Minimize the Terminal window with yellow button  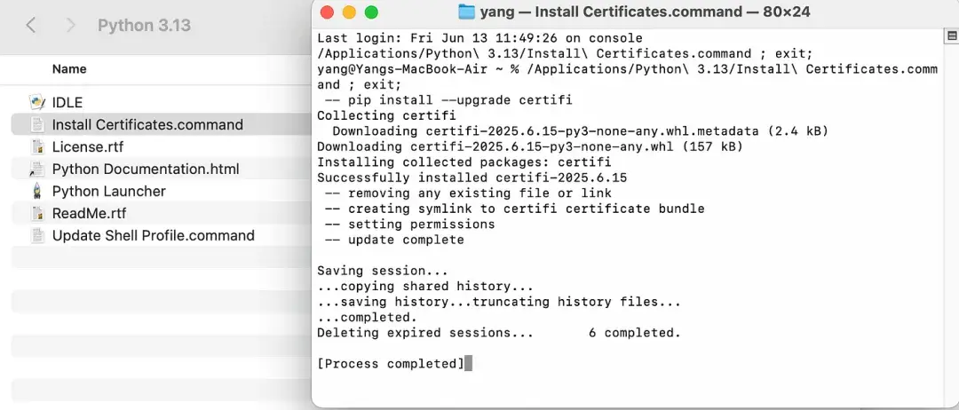click(349, 12)
